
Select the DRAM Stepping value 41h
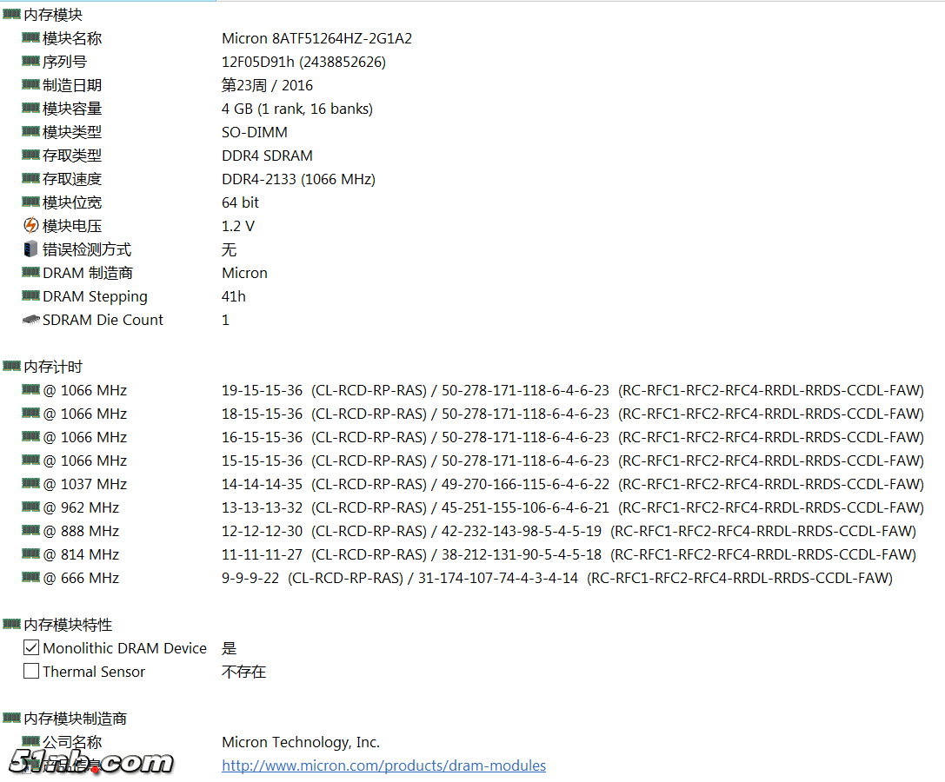coord(234,297)
